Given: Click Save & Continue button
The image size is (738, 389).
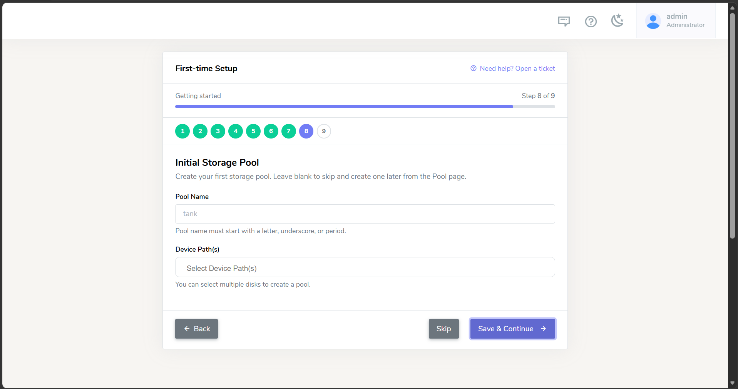Looking at the screenshot, I should pos(512,329).
